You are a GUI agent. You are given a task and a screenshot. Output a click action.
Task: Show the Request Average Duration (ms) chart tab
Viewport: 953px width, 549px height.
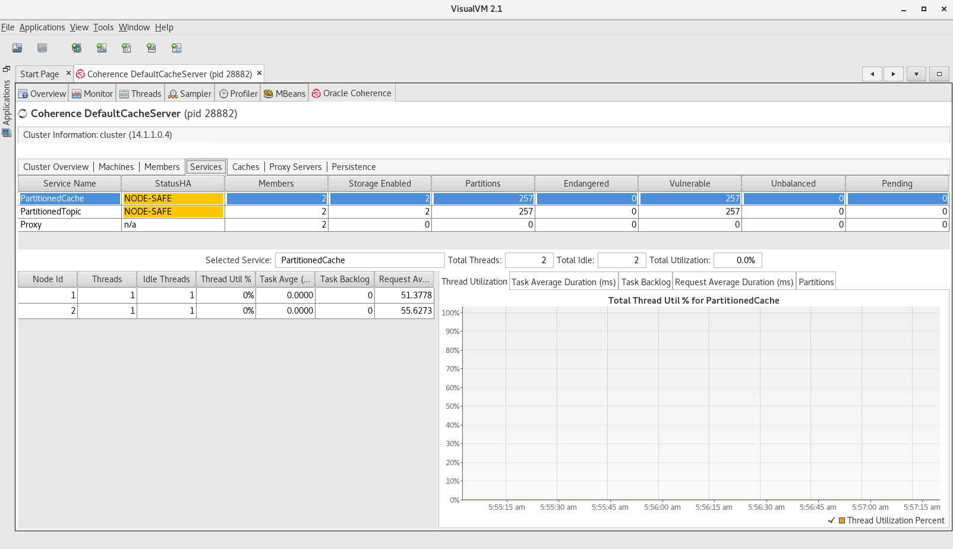click(x=734, y=282)
